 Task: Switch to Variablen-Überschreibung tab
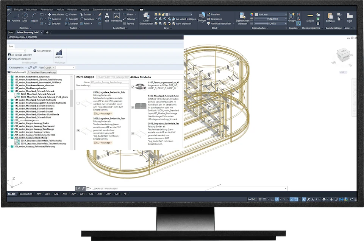(x=42, y=72)
